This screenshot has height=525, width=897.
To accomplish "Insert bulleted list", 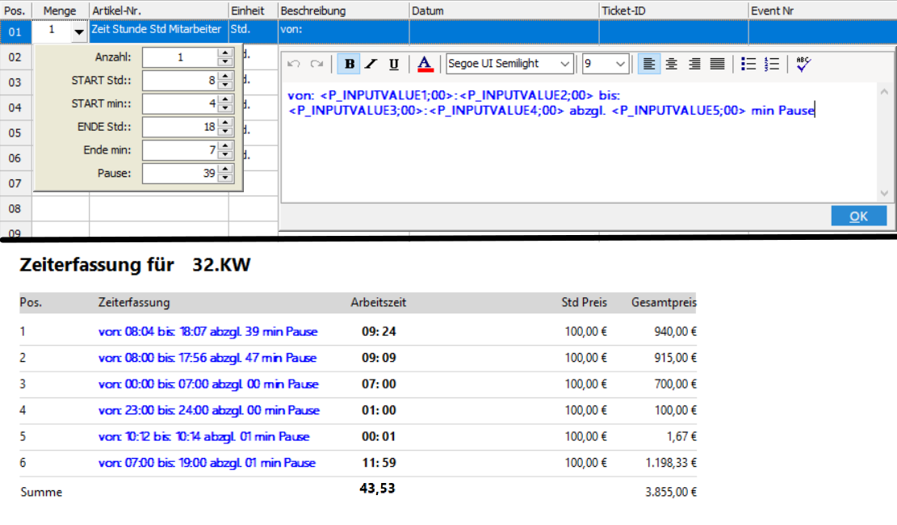I will coord(748,64).
